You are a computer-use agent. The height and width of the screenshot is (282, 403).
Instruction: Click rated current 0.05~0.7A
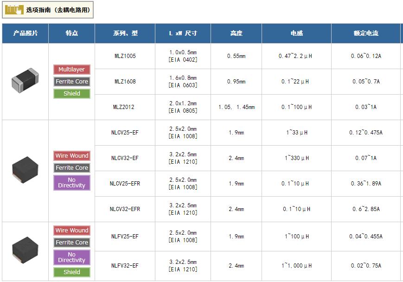pos(366,82)
